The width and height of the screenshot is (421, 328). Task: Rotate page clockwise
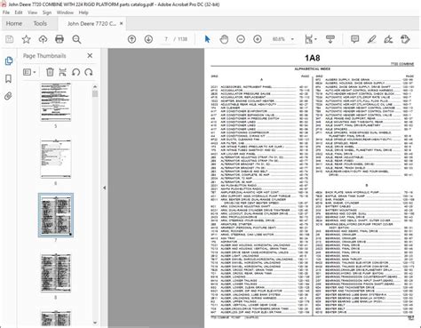pyautogui.click(x=89, y=72)
